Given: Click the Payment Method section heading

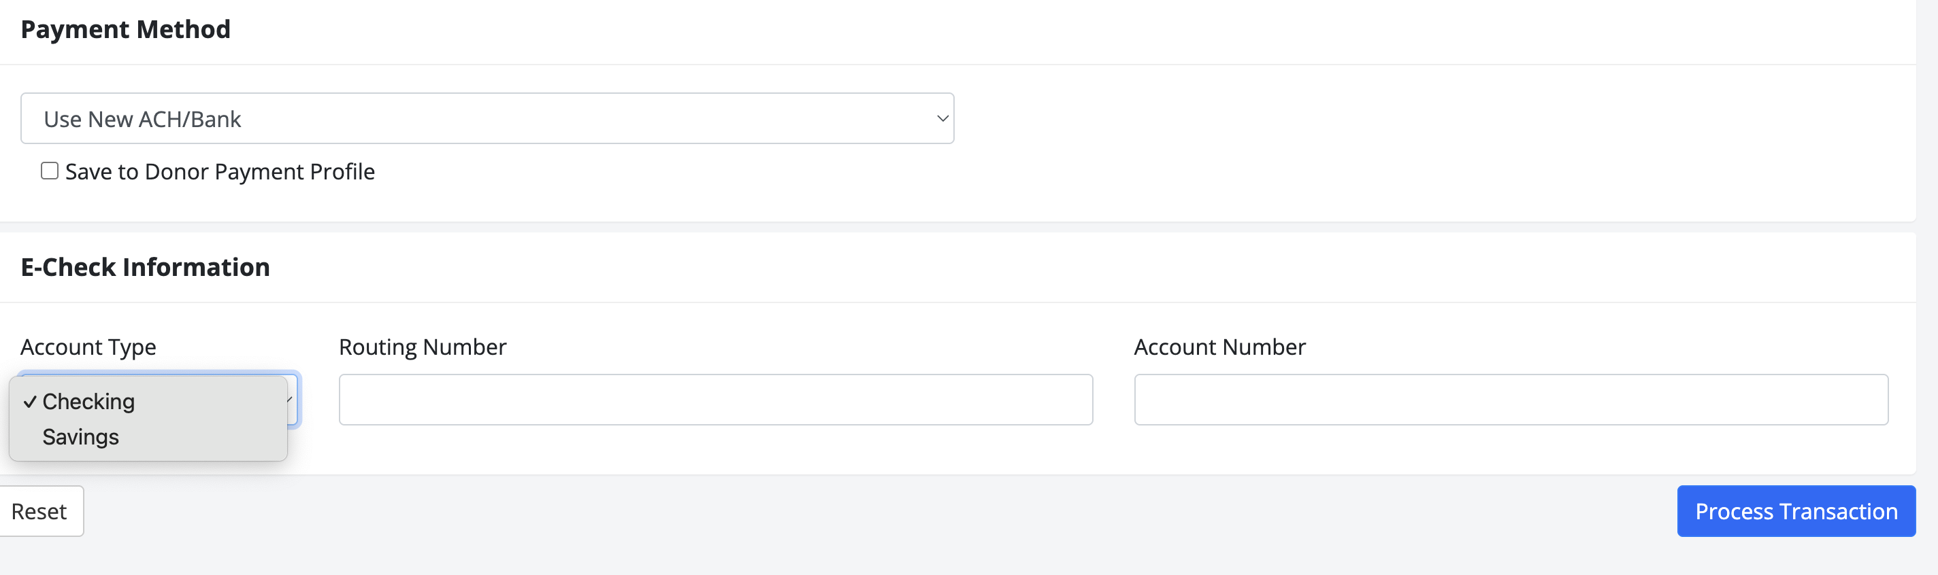Looking at the screenshot, I should pos(126,30).
